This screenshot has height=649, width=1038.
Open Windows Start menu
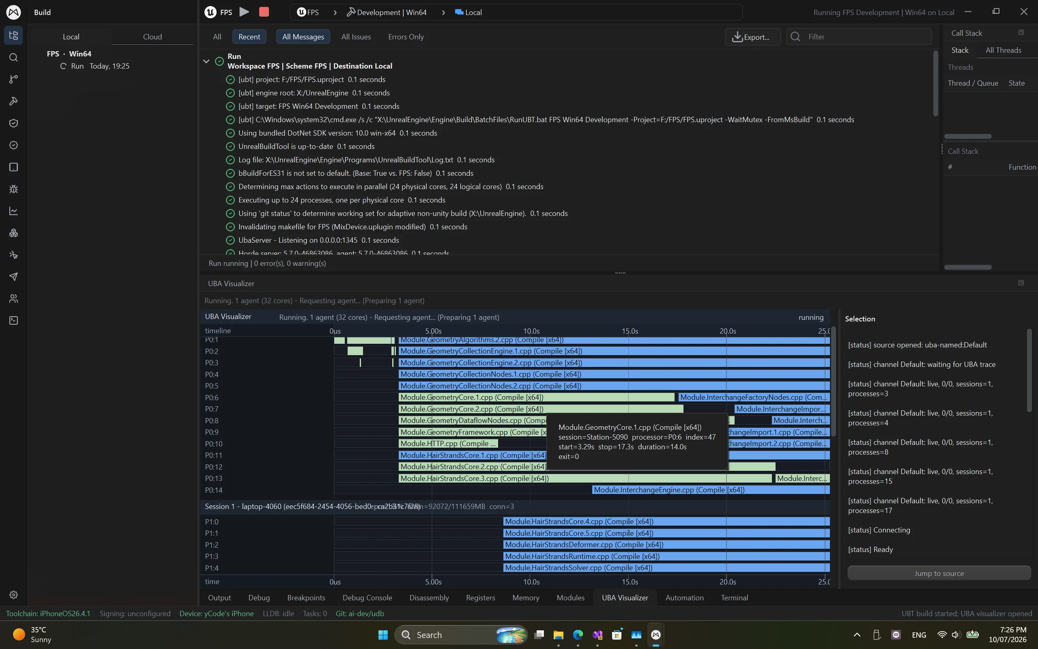[x=383, y=634]
